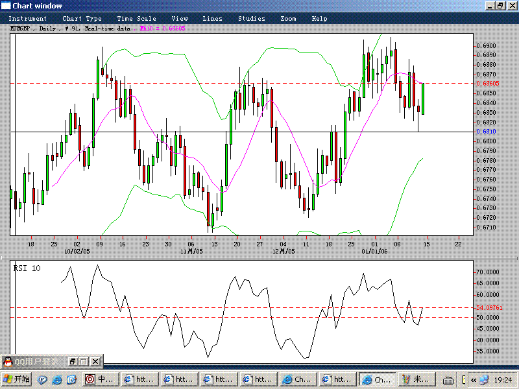Image resolution: width=519 pixels, height=389 pixels.
Task: Open the Chart Type menu
Action: (82, 19)
